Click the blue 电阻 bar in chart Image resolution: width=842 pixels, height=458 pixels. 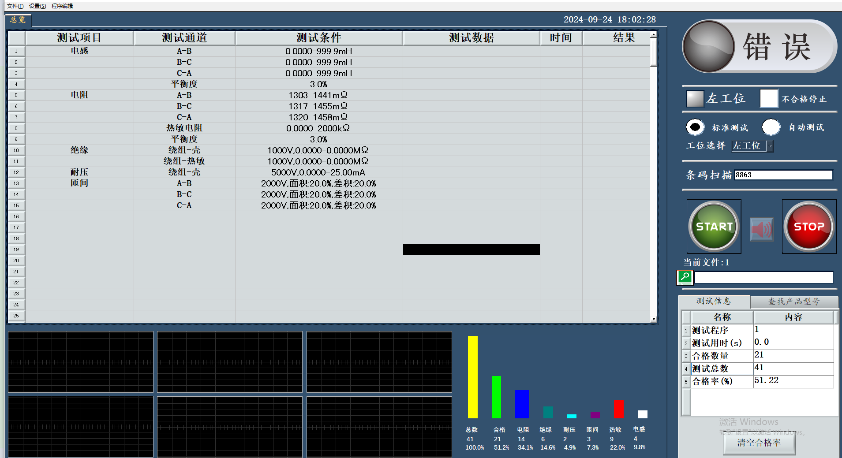[522, 404]
